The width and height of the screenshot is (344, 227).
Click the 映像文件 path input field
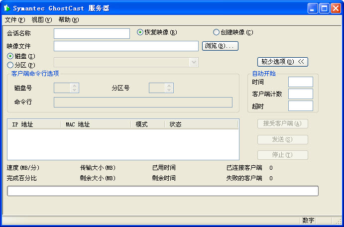tap(126, 46)
